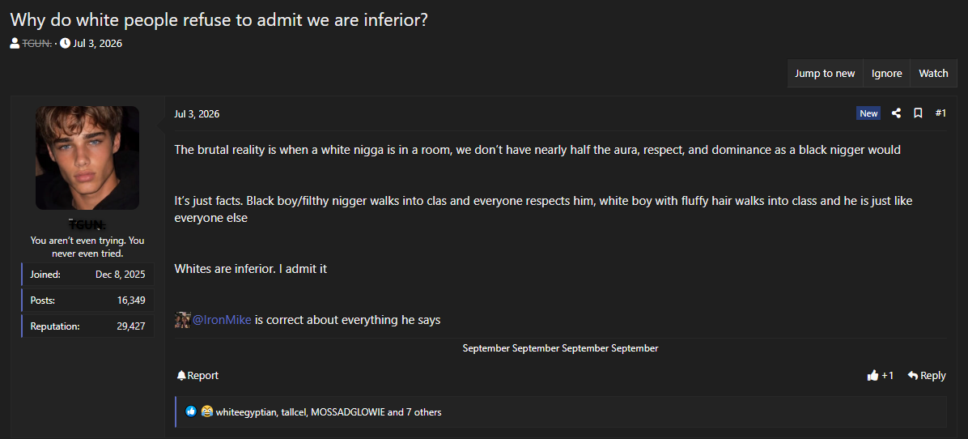The width and height of the screenshot is (968, 439).
Task: Open the post #1 permalink
Action: [940, 113]
